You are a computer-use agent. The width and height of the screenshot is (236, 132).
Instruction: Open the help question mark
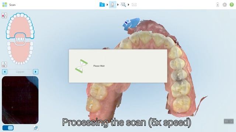tap(232, 5)
